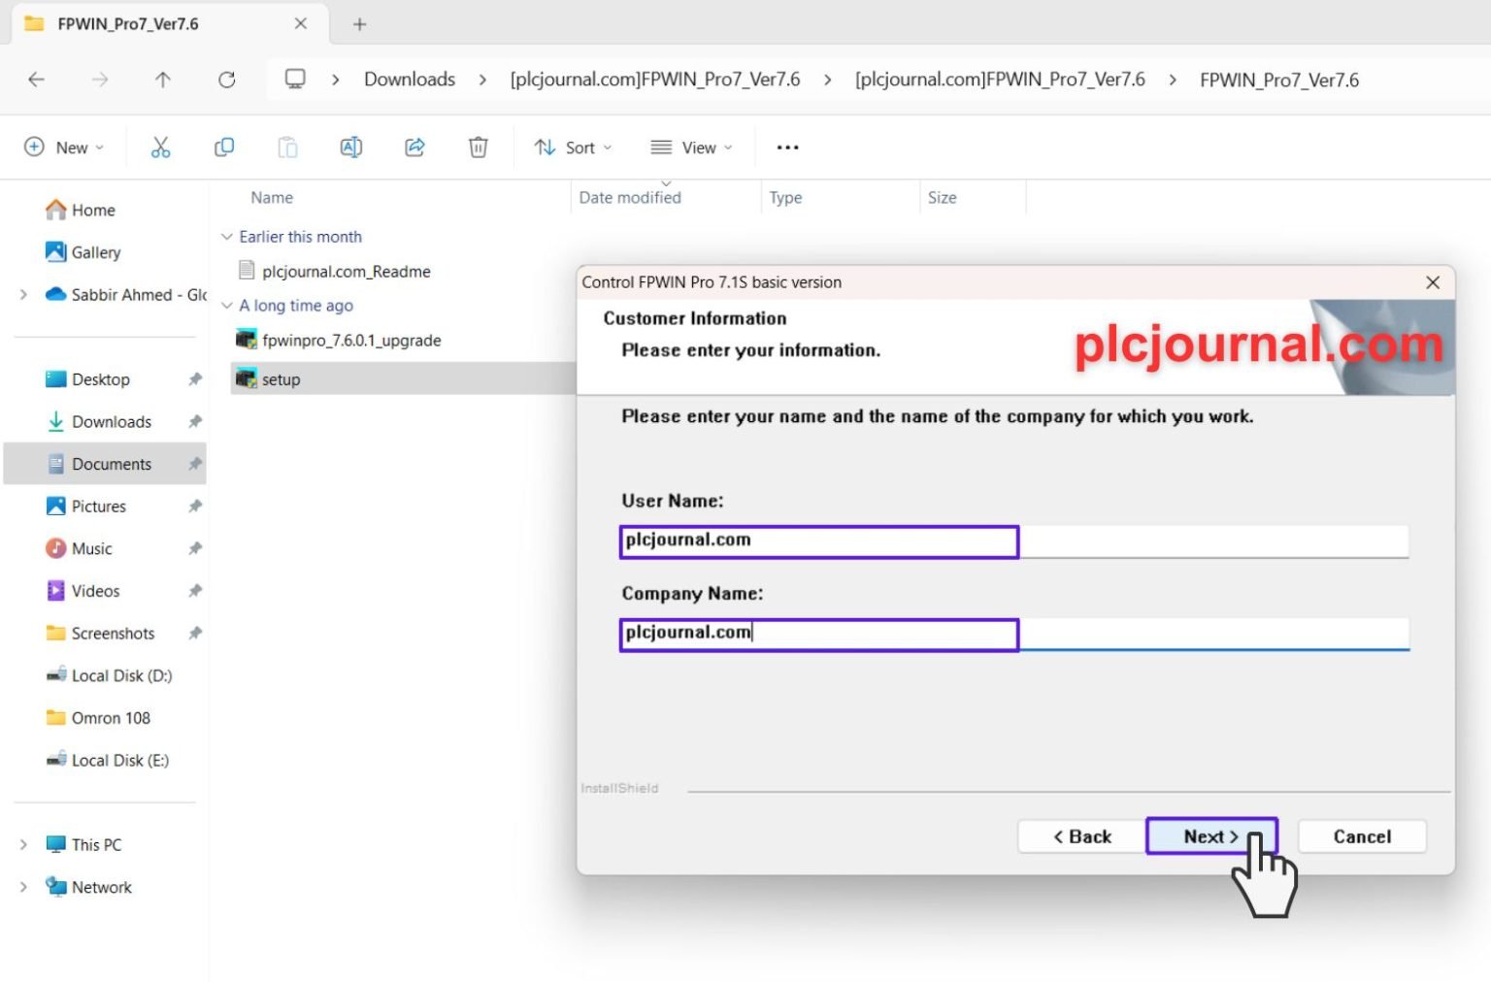Viewport: 1491px width, 982px height.
Task: Click the Cut icon in the toolbar
Action: pos(160,147)
